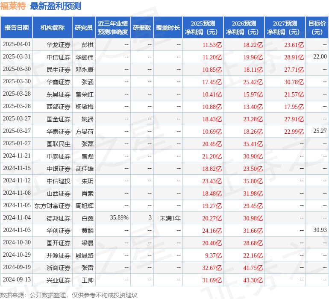The height and width of the screenshot is (299, 329).
Task: Select target price 22.00
Action: click(x=320, y=56)
